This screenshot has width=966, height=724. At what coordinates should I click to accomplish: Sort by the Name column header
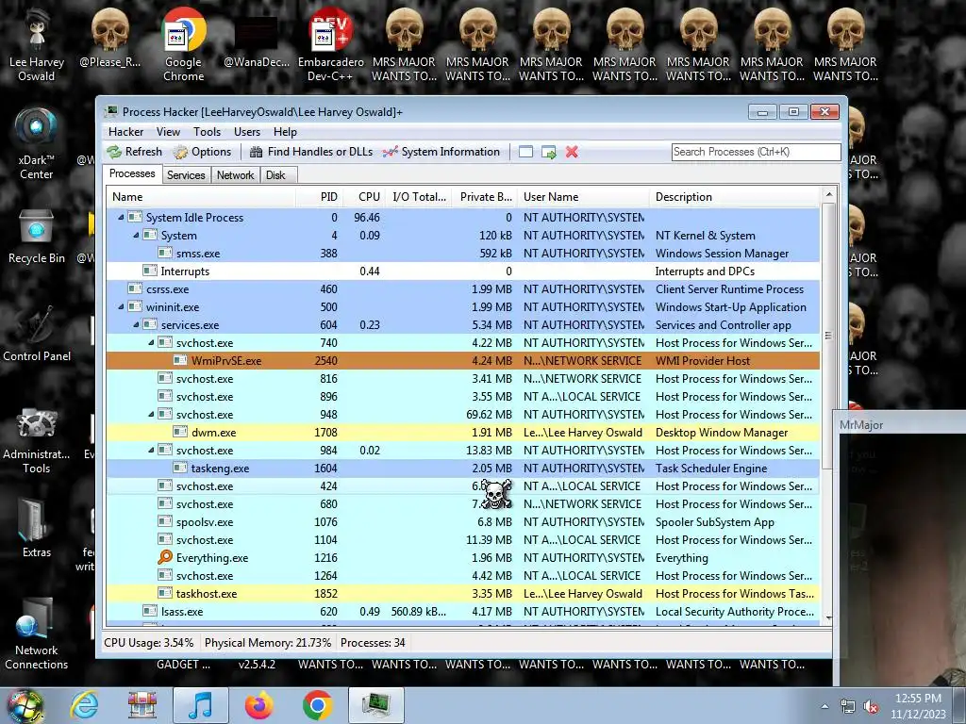(201, 197)
